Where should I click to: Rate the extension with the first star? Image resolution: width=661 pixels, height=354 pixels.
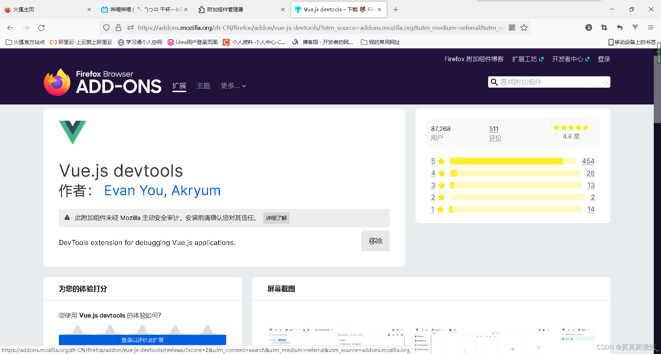point(78,330)
